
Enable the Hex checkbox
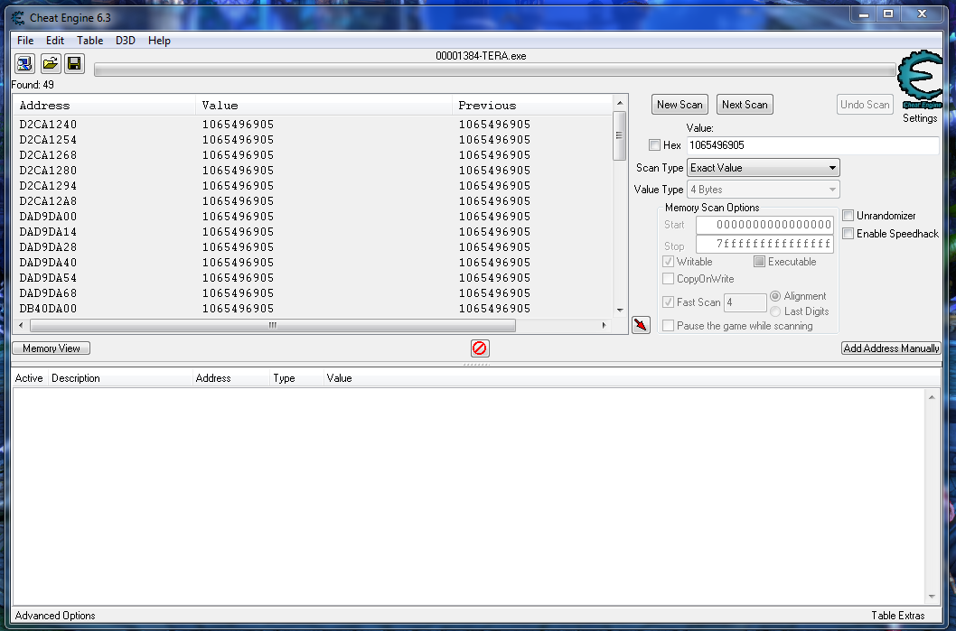coord(655,145)
